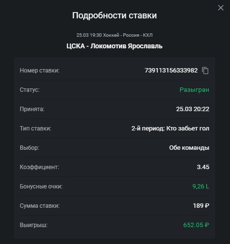Screen dimensions: 230x244
Task: Click the stake amount 189 ₽
Action: [x=201, y=206]
